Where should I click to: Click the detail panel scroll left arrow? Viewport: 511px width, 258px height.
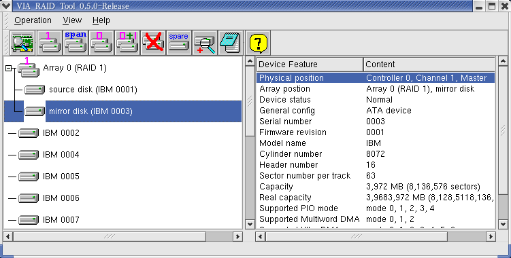point(261,236)
